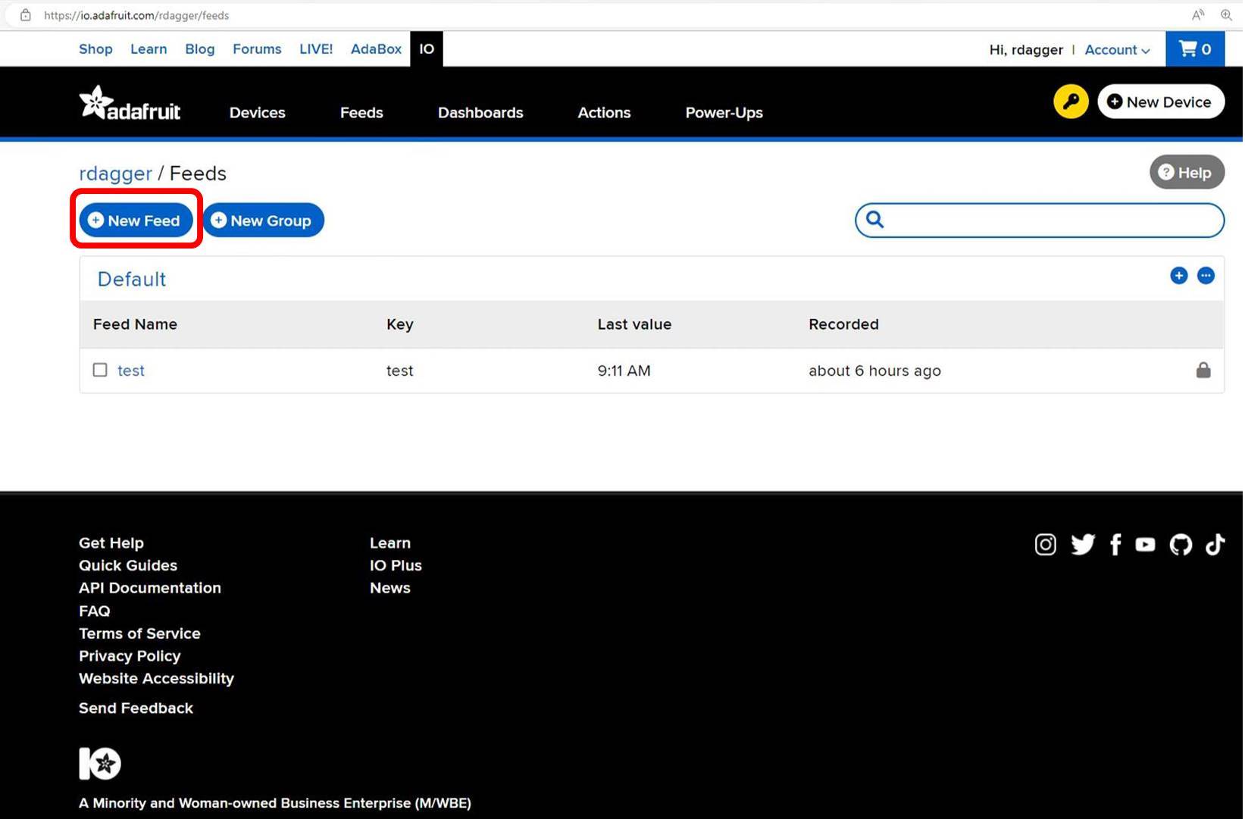This screenshot has width=1245, height=819.
Task: Open Get Help footer link
Action: pos(111,543)
